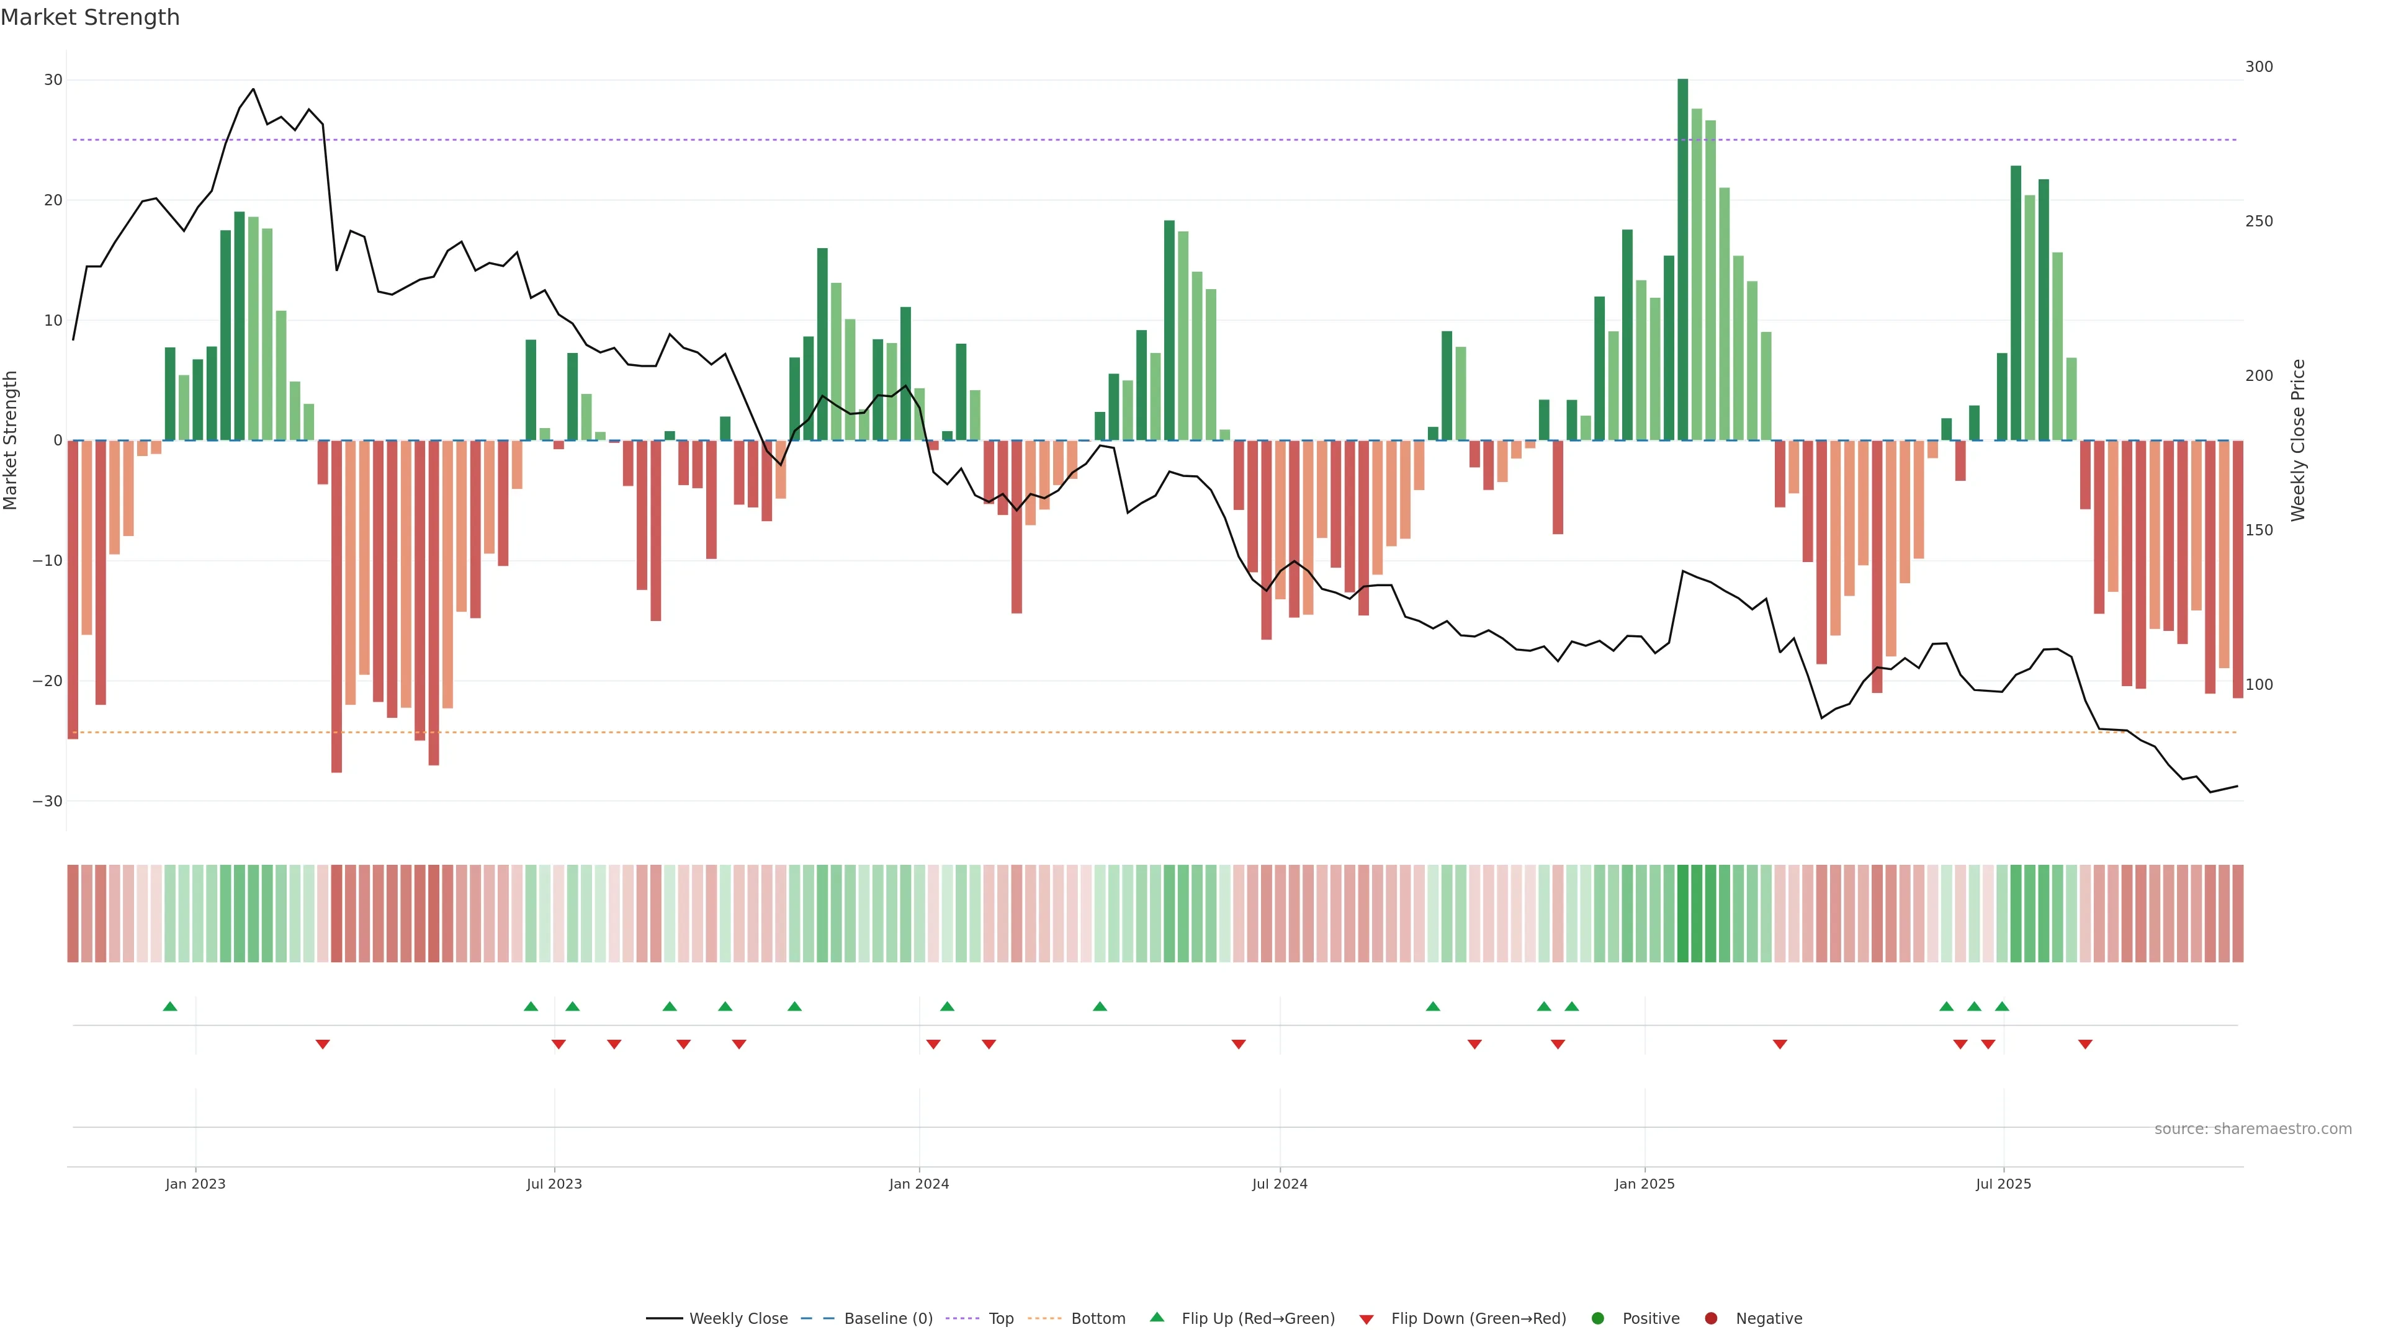
Task: Click the Jan 2024 x-axis label
Action: pyautogui.click(x=918, y=1184)
